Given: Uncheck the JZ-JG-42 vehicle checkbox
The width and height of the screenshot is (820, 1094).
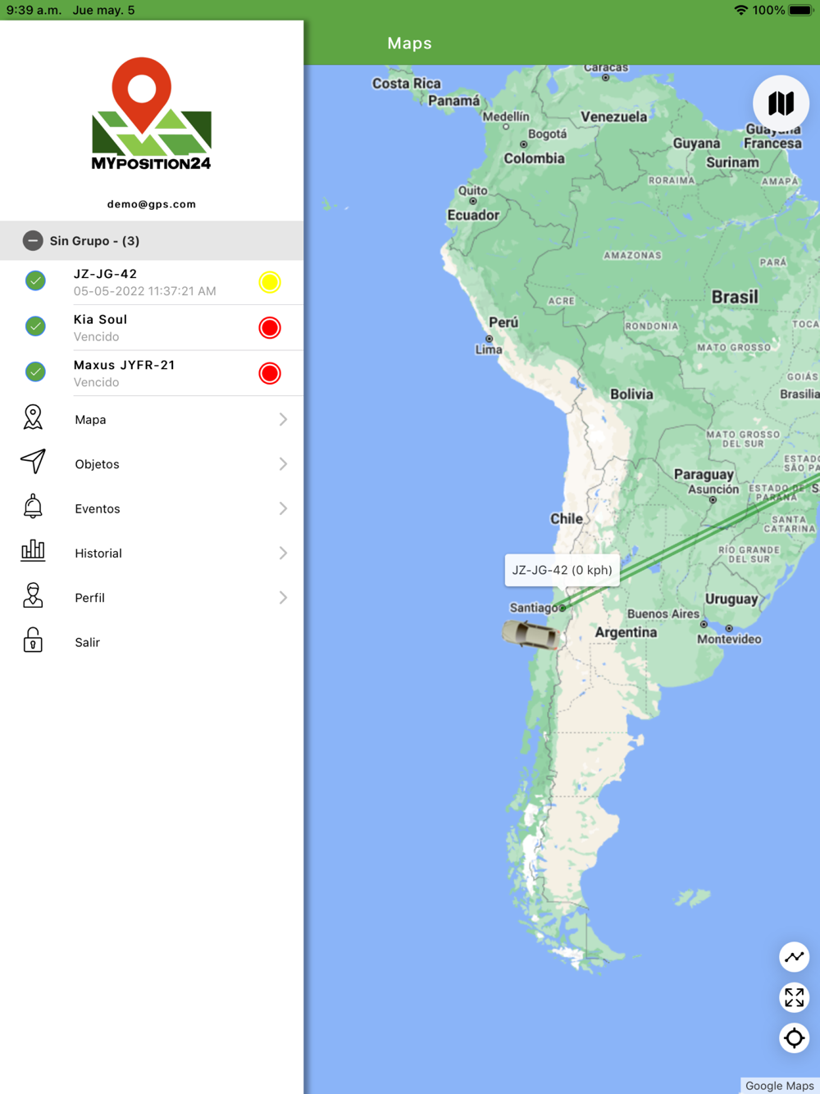Looking at the screenshot, I should 35,280.
